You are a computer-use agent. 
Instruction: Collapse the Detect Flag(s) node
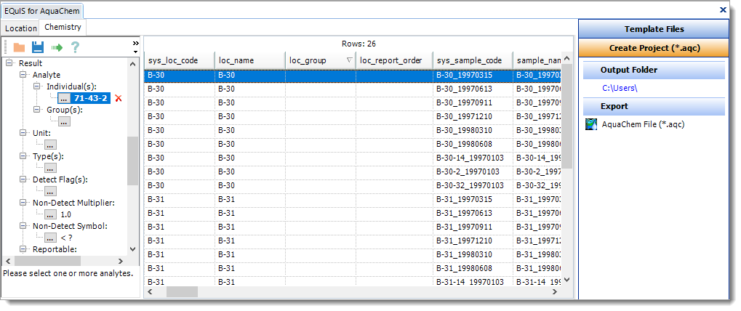click(23, 179)
